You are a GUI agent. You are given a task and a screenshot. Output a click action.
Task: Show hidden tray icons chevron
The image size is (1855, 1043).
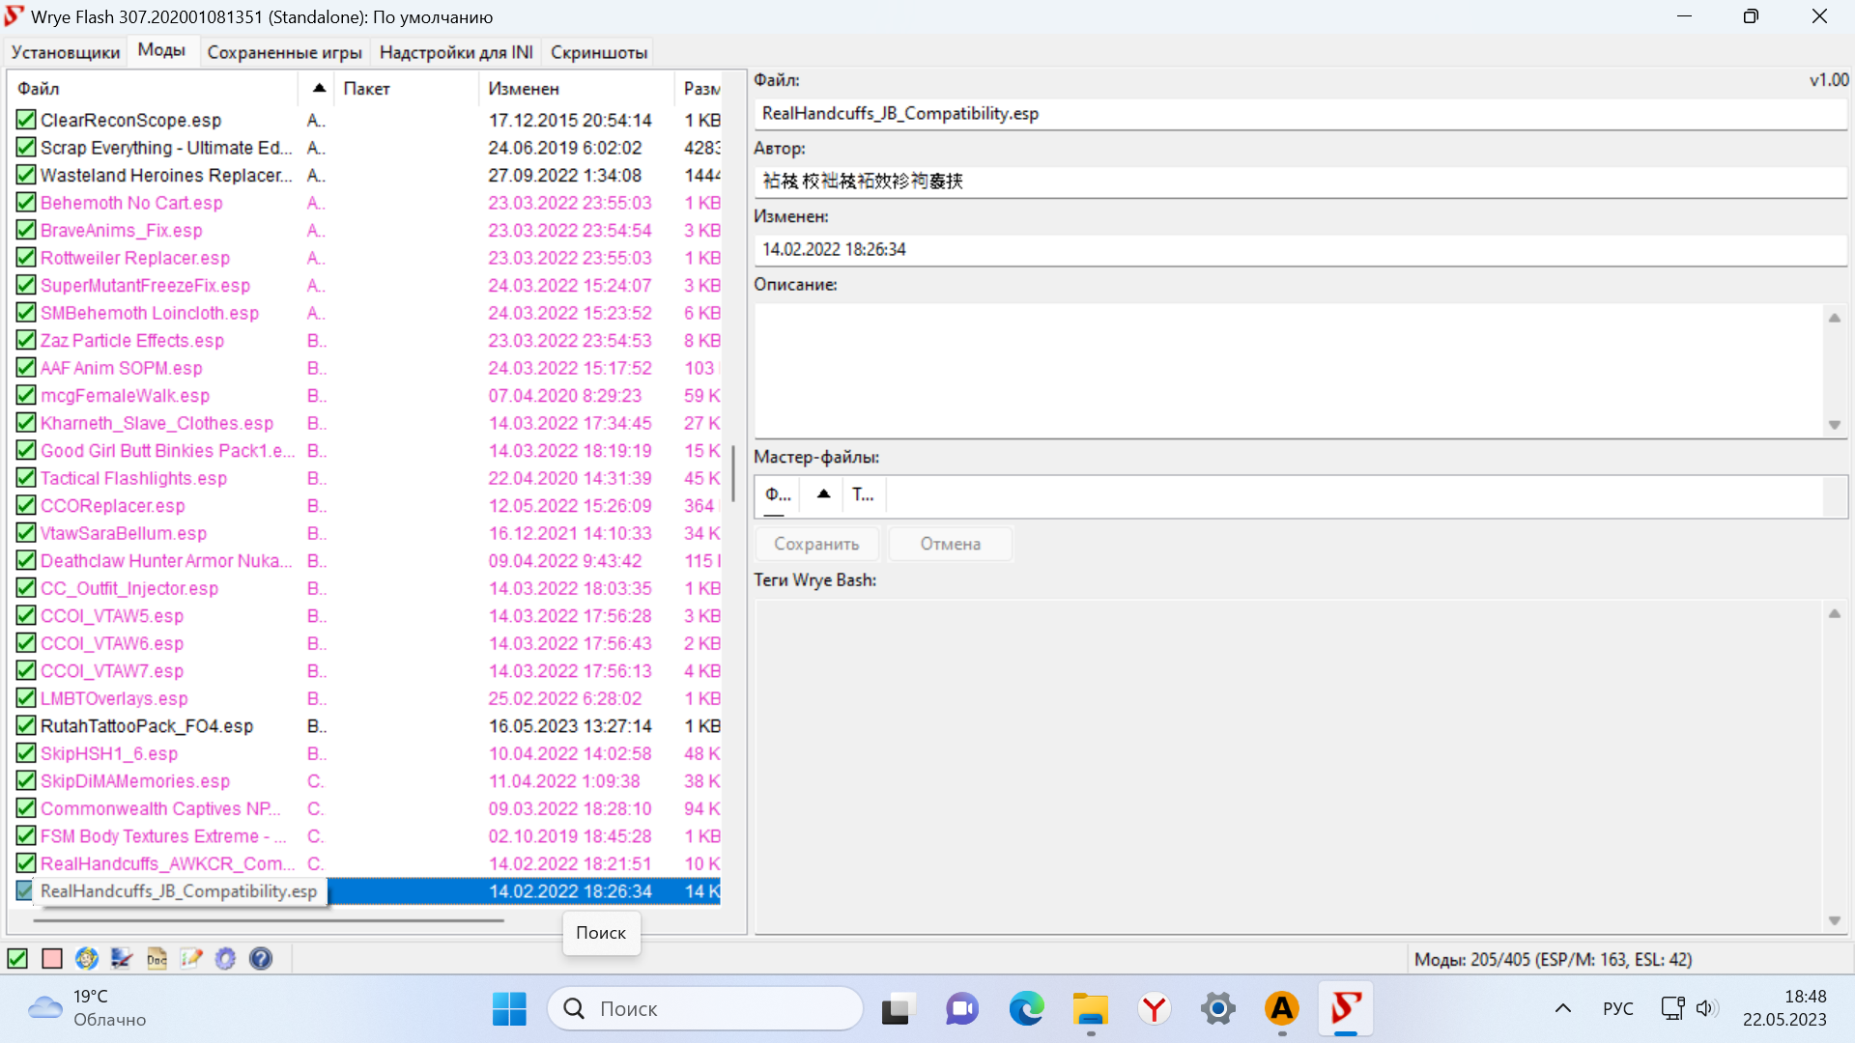[x=1562, y=1009]
